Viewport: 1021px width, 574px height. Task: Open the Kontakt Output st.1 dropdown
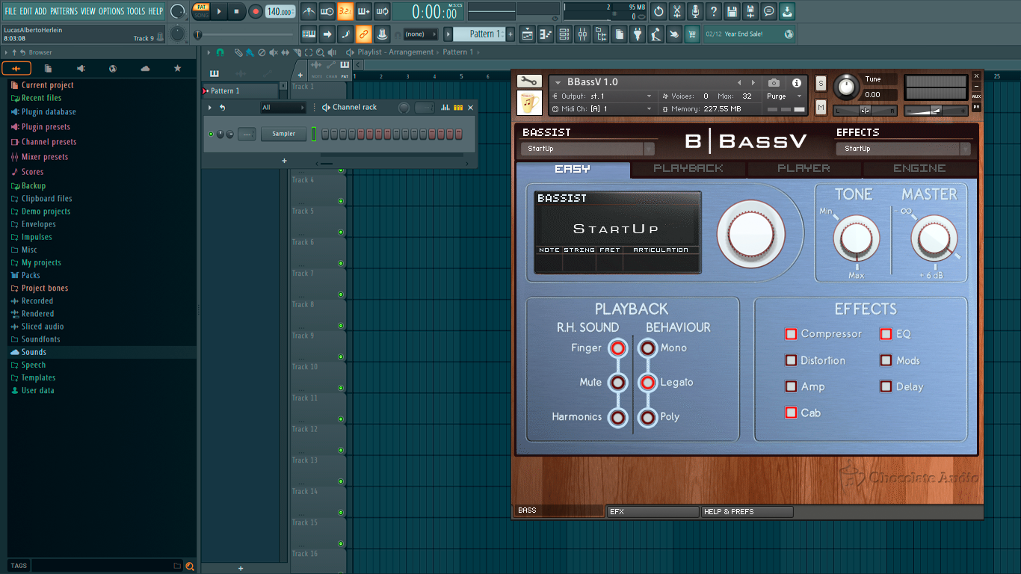(x=602, y=96)
